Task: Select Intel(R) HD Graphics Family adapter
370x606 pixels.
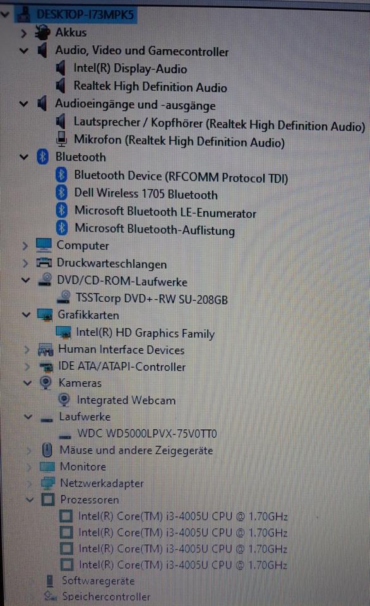Action: 145,333
